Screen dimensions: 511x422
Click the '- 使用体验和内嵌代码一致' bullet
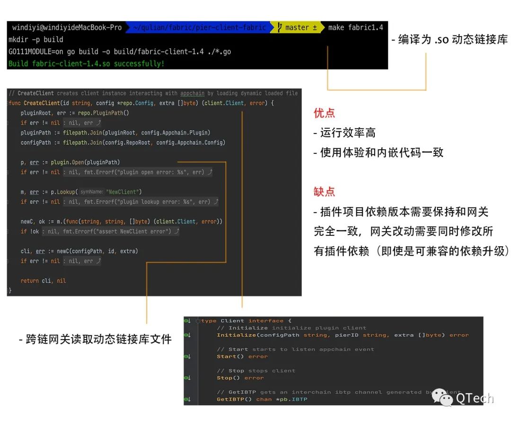(379, 153)
